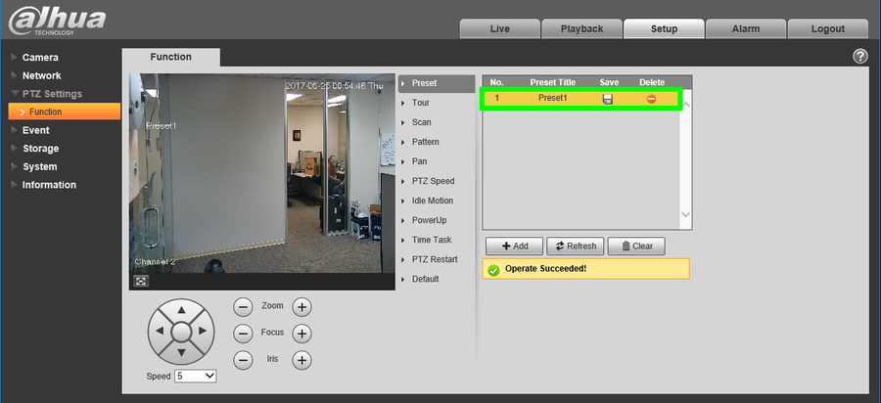Open PTZ Restart option

click(x=435, y=259)
